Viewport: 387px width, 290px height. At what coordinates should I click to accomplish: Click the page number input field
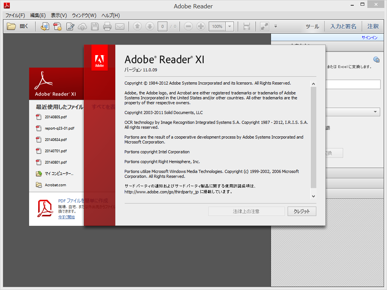pyautogui.click(x=162, y=26)
